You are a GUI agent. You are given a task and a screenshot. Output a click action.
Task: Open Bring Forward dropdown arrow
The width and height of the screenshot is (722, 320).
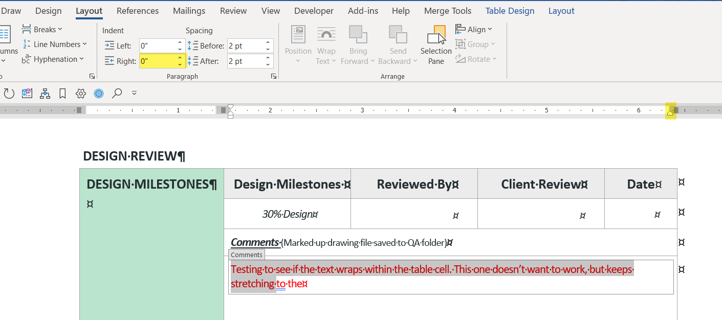[x=373, y=61]
